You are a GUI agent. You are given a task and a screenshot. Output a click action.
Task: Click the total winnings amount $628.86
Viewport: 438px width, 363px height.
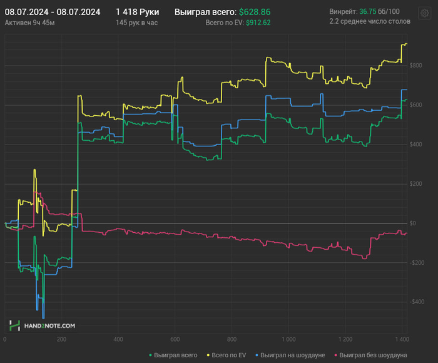255,12
